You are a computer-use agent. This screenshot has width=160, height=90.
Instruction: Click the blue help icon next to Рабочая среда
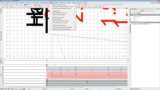(159, 3)
